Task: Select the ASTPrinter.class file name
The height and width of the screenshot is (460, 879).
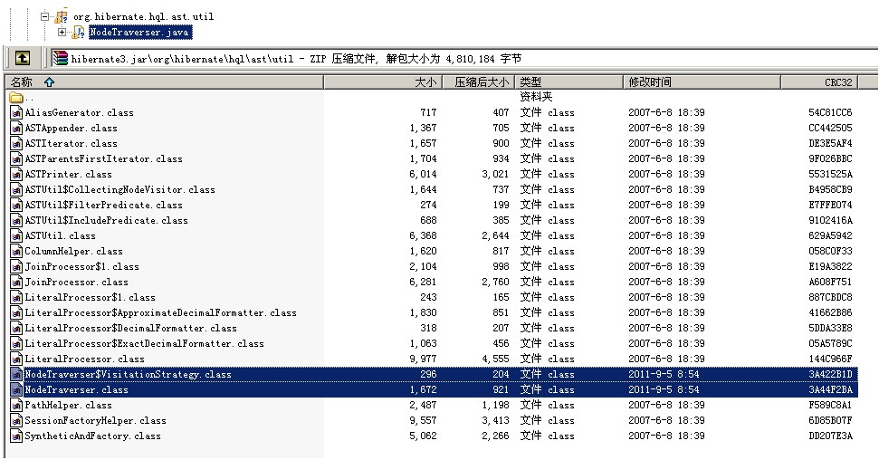Action: coord(69,175)
